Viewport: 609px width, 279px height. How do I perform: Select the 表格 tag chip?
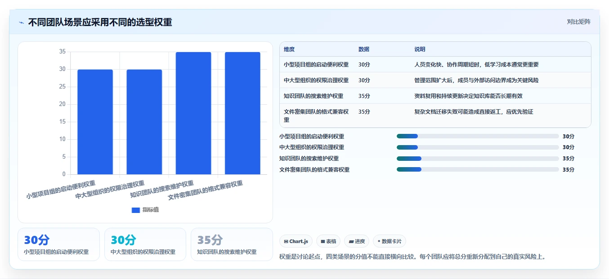[328, 241]
